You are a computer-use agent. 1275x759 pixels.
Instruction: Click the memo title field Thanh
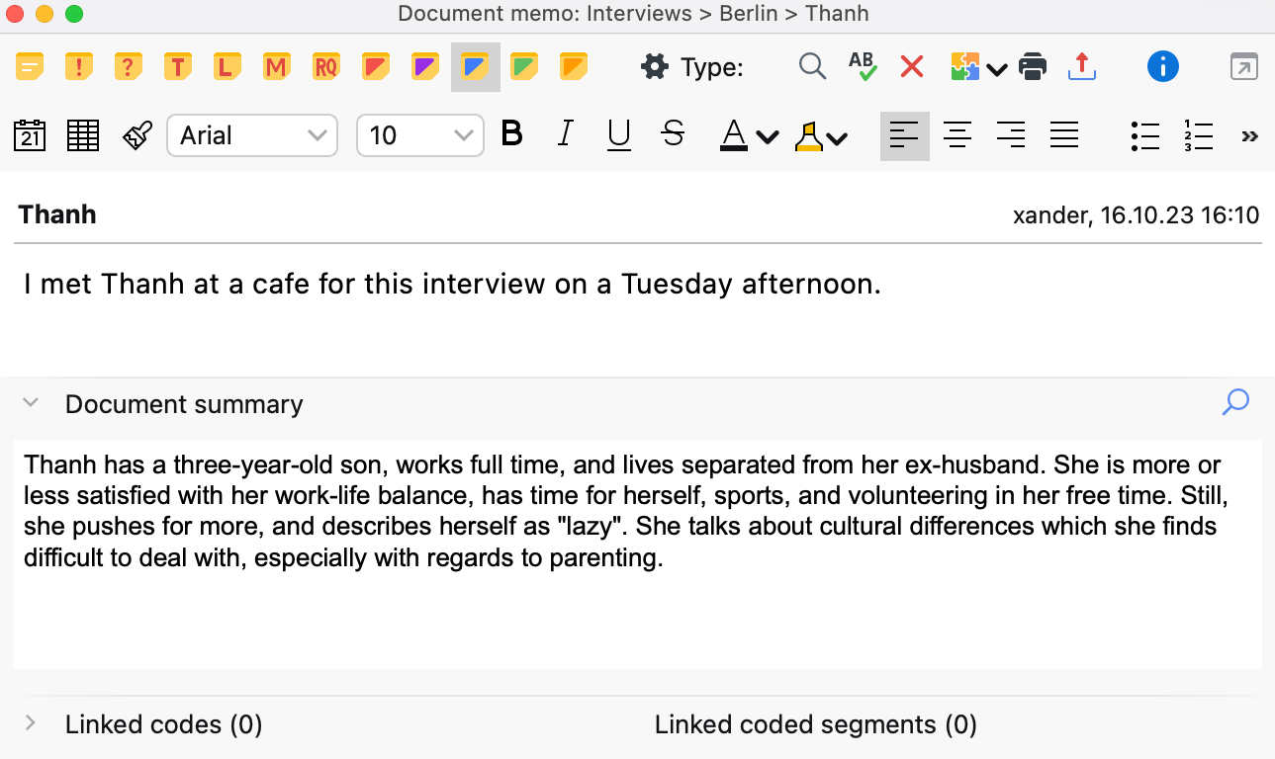click(57, 214)
